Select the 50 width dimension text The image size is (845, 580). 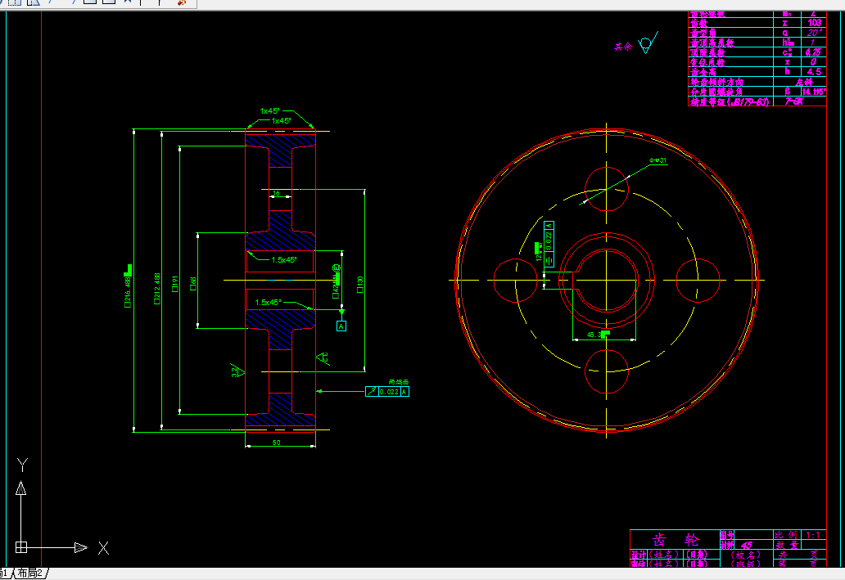(x=276, y=443)
